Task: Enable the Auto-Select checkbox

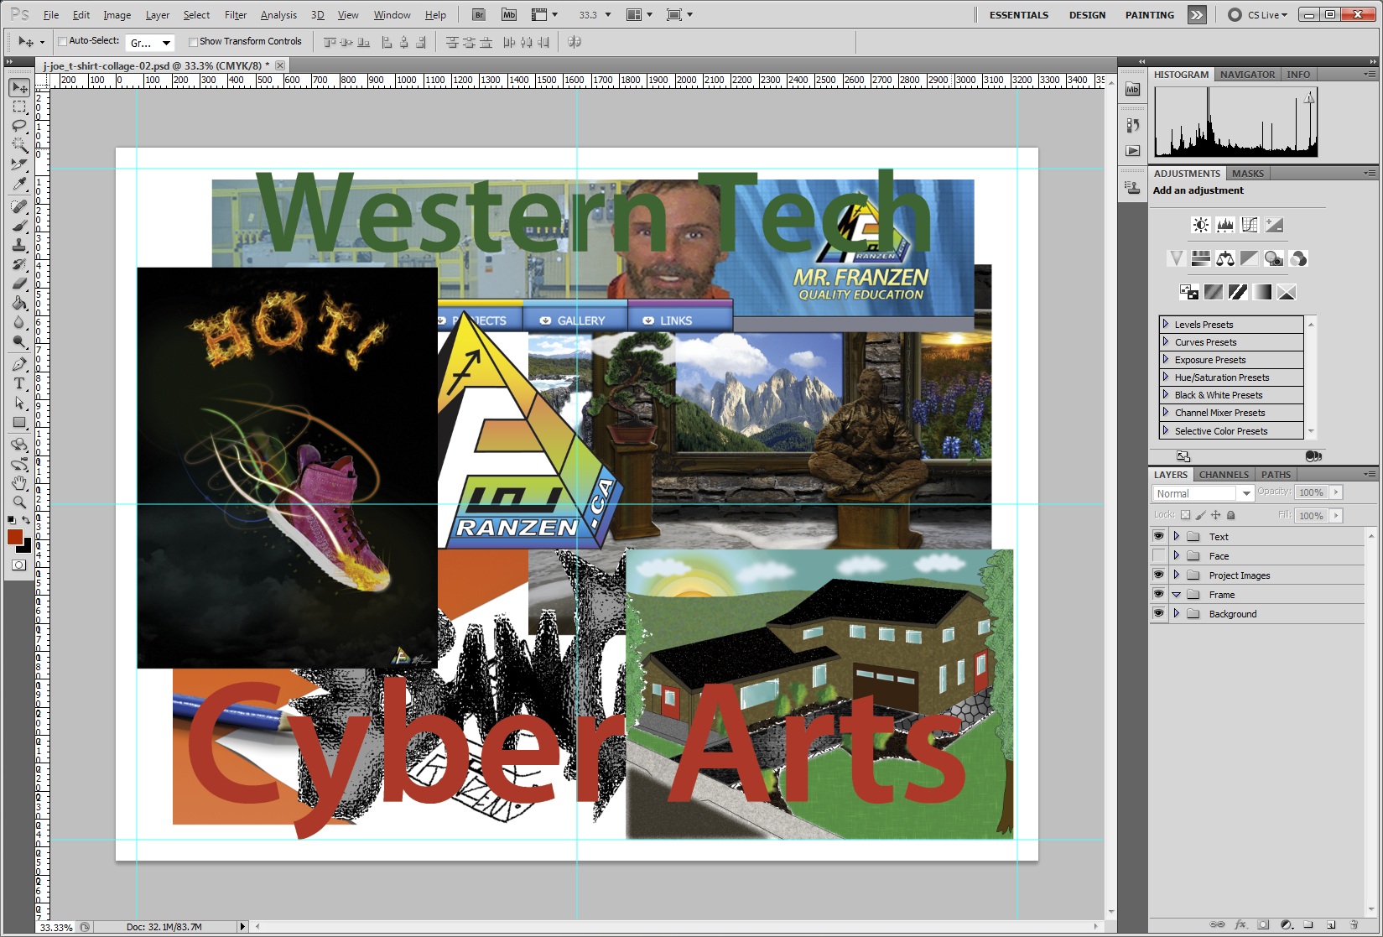Action: point(62,41)
